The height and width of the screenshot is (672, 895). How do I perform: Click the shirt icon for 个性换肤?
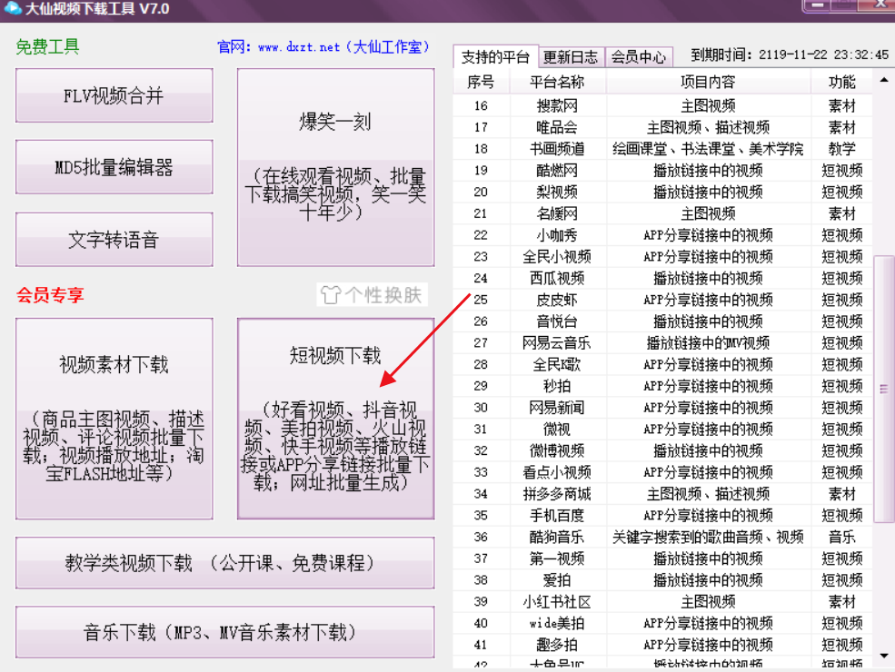(331, 295)
